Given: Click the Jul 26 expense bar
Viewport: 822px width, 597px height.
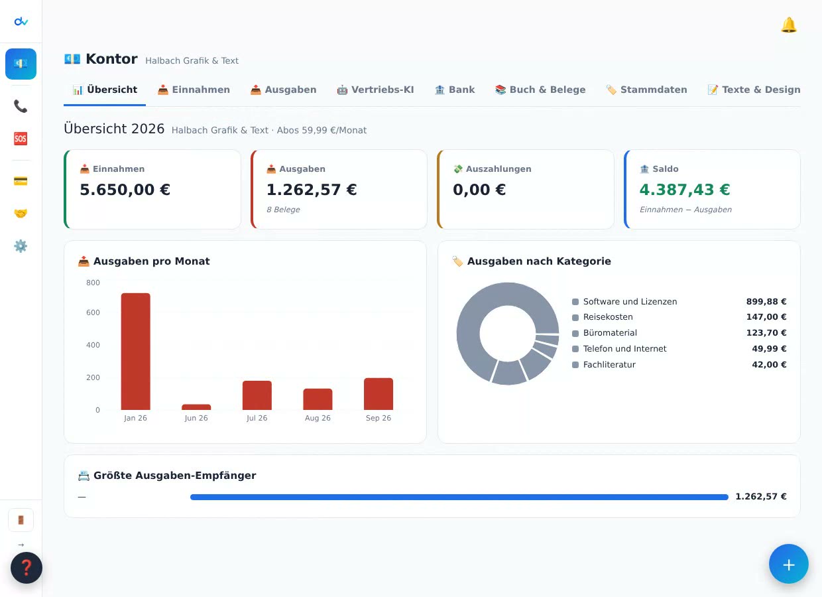Looking at the screenshot, I should 257,395.
